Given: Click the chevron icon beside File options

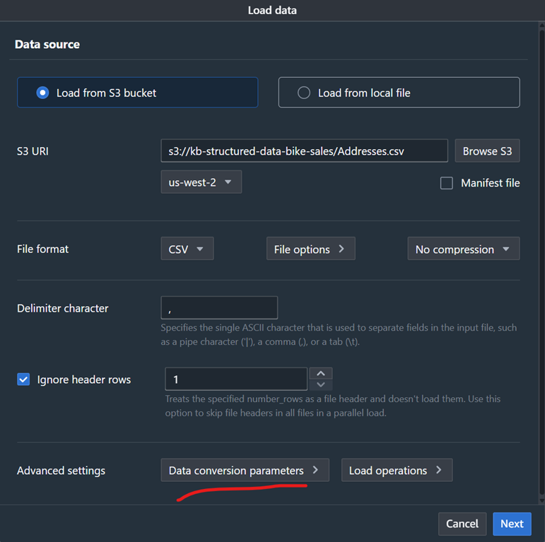Looking at the screenshot, I should tap(342, 249).
